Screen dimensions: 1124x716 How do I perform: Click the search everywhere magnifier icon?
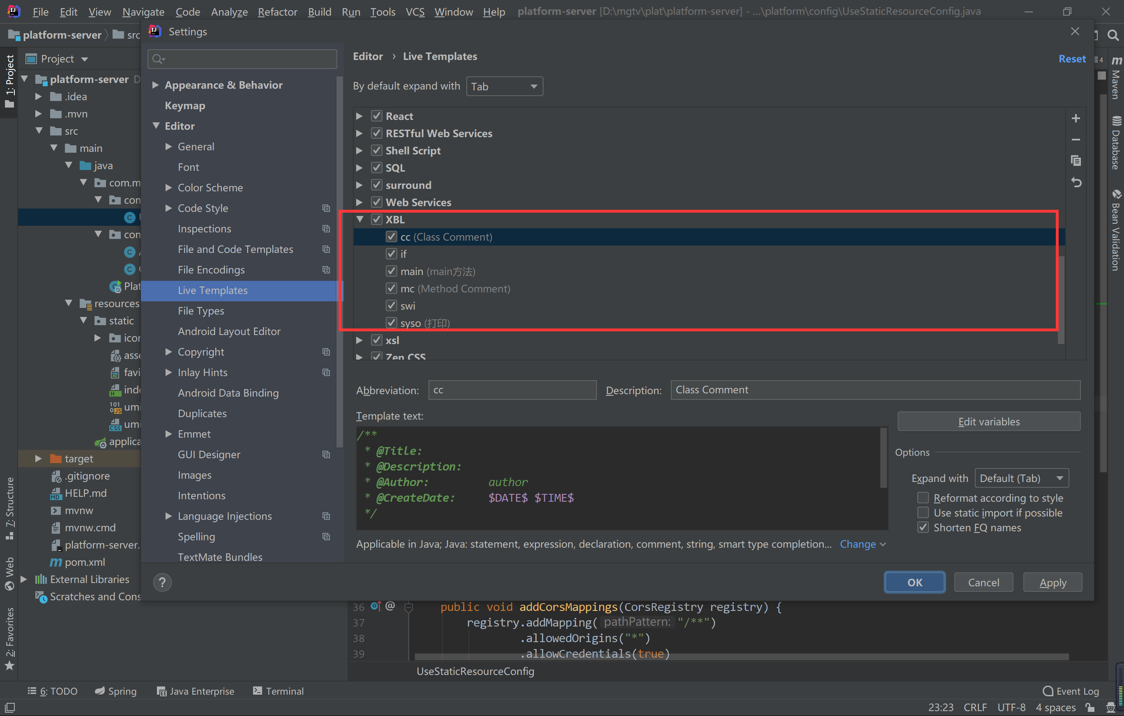(x=1113, y=35)
